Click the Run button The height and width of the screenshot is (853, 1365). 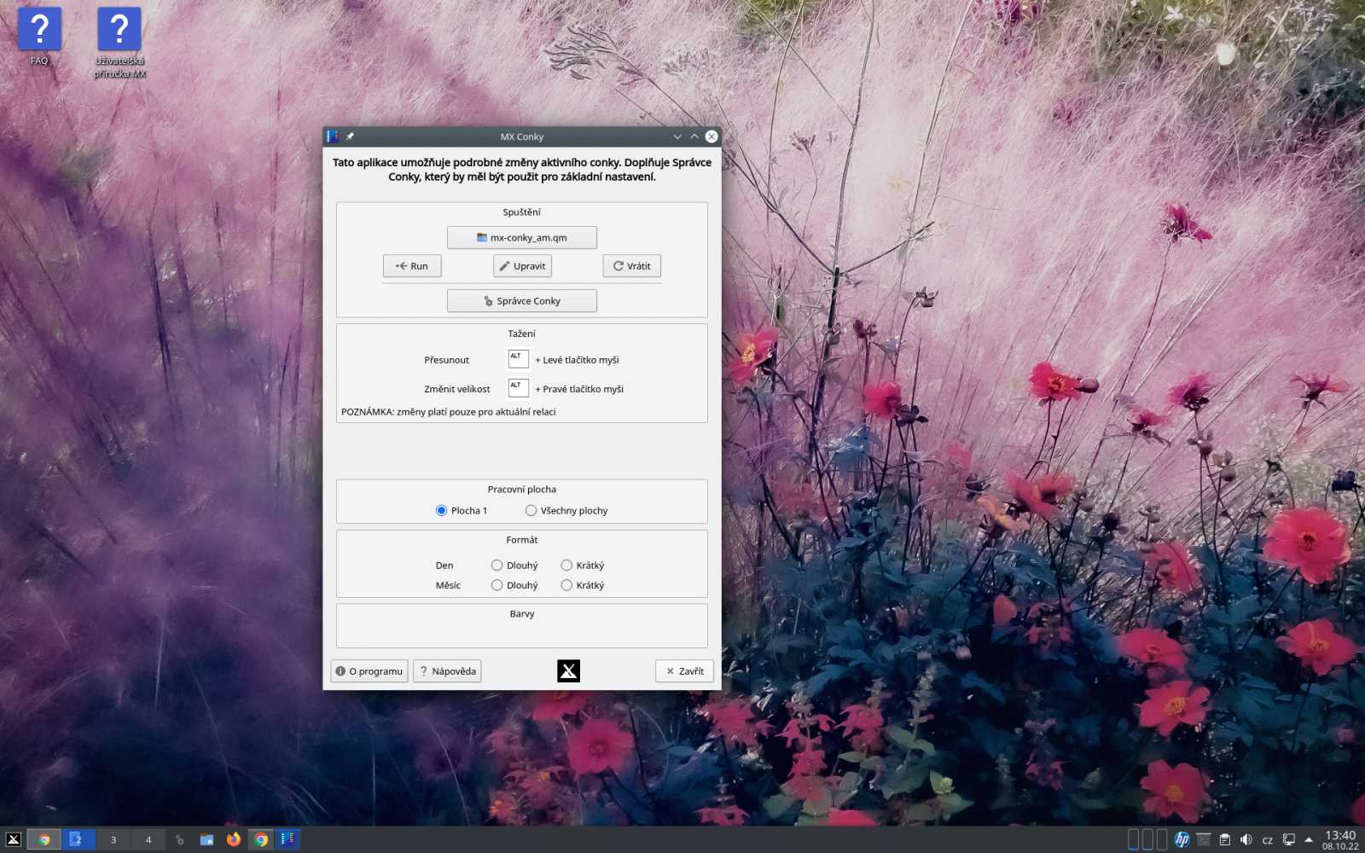(412, 266)
